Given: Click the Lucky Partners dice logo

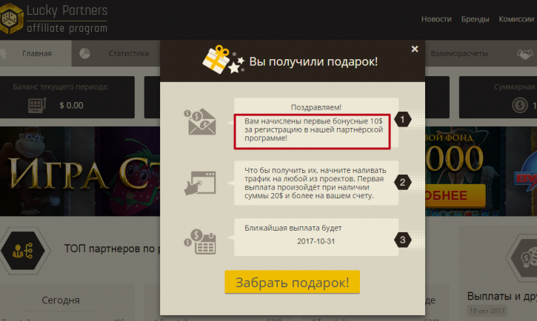Looking at the screenshot, I should coord(10,18).
